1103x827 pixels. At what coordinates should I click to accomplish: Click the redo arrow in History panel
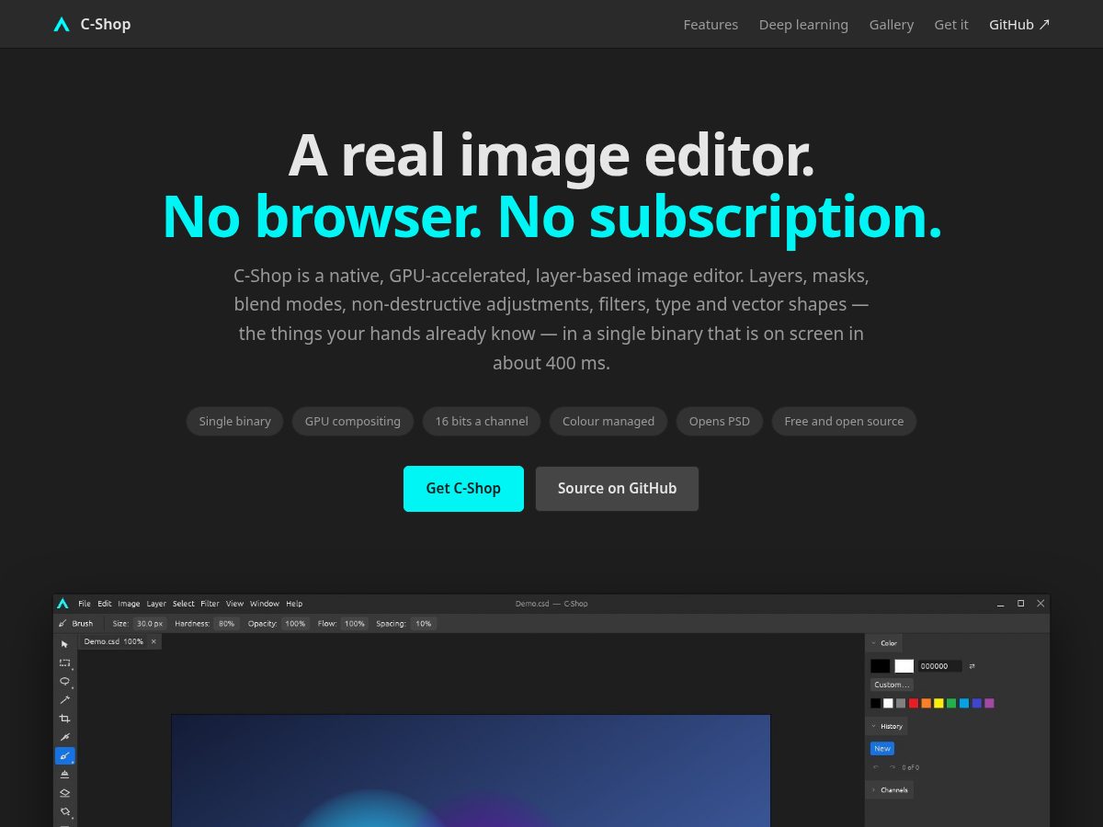click(x=892, y=767)
